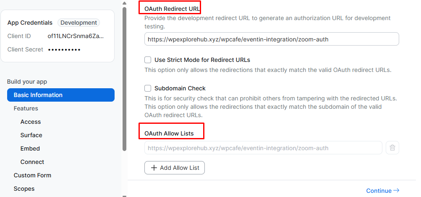
Task: Open the Features section
Action: 26,108
